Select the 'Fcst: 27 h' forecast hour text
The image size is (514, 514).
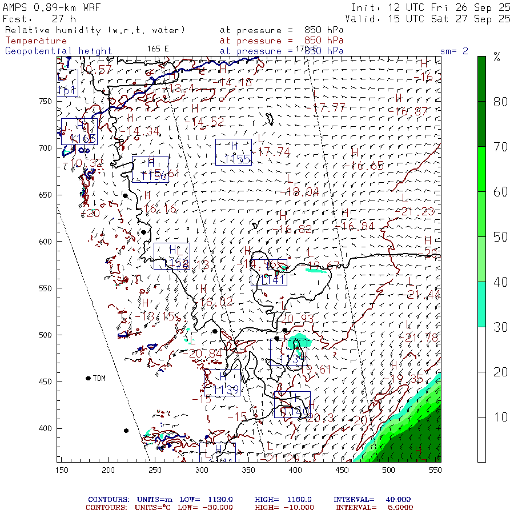click(39, 19)
